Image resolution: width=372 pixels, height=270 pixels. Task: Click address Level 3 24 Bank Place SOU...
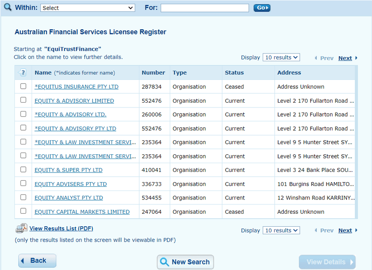(x=315, y=170)
